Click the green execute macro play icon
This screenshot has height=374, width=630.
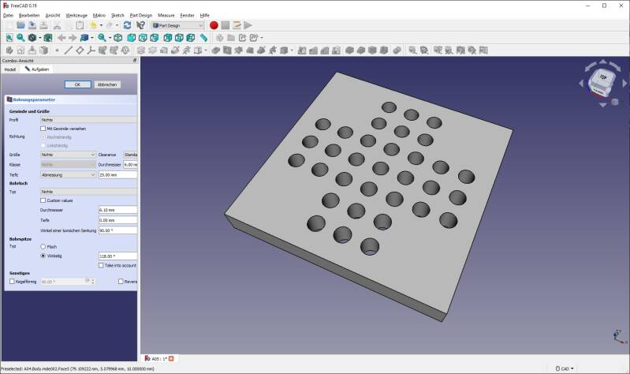[x=248, y=25]
